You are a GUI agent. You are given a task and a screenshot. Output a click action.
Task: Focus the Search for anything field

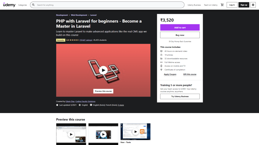pyautogui.click(x=107, y=5)
